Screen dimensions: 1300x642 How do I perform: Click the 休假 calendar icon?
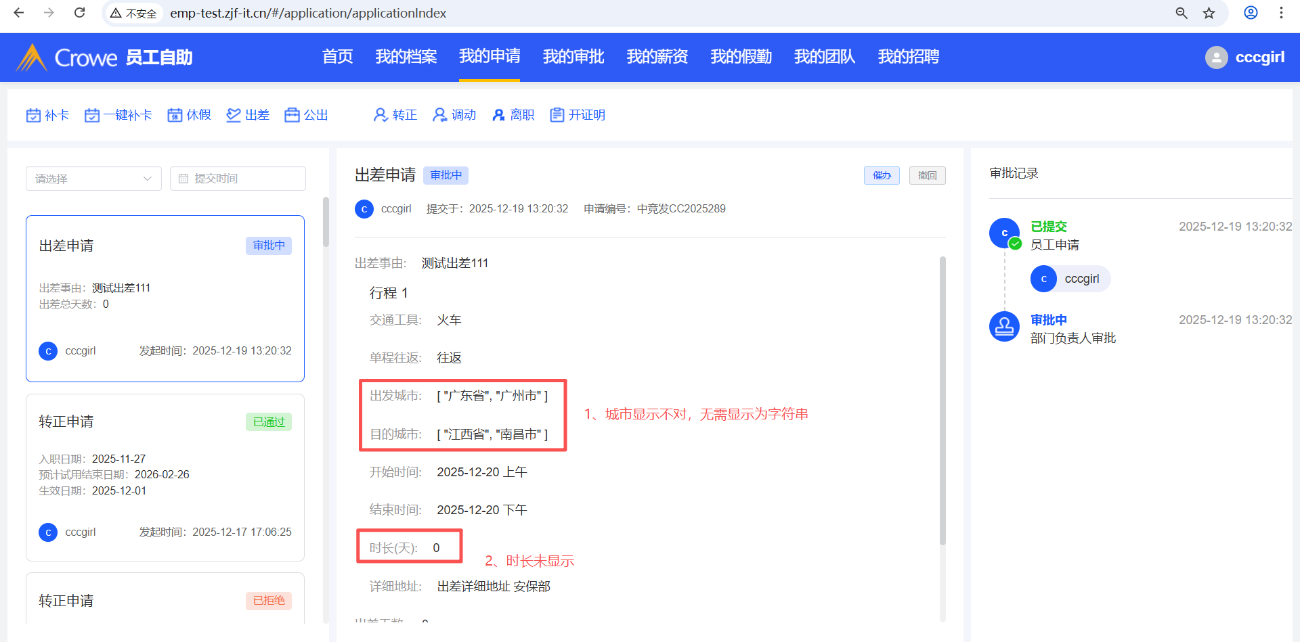click(x=175, y=116)
